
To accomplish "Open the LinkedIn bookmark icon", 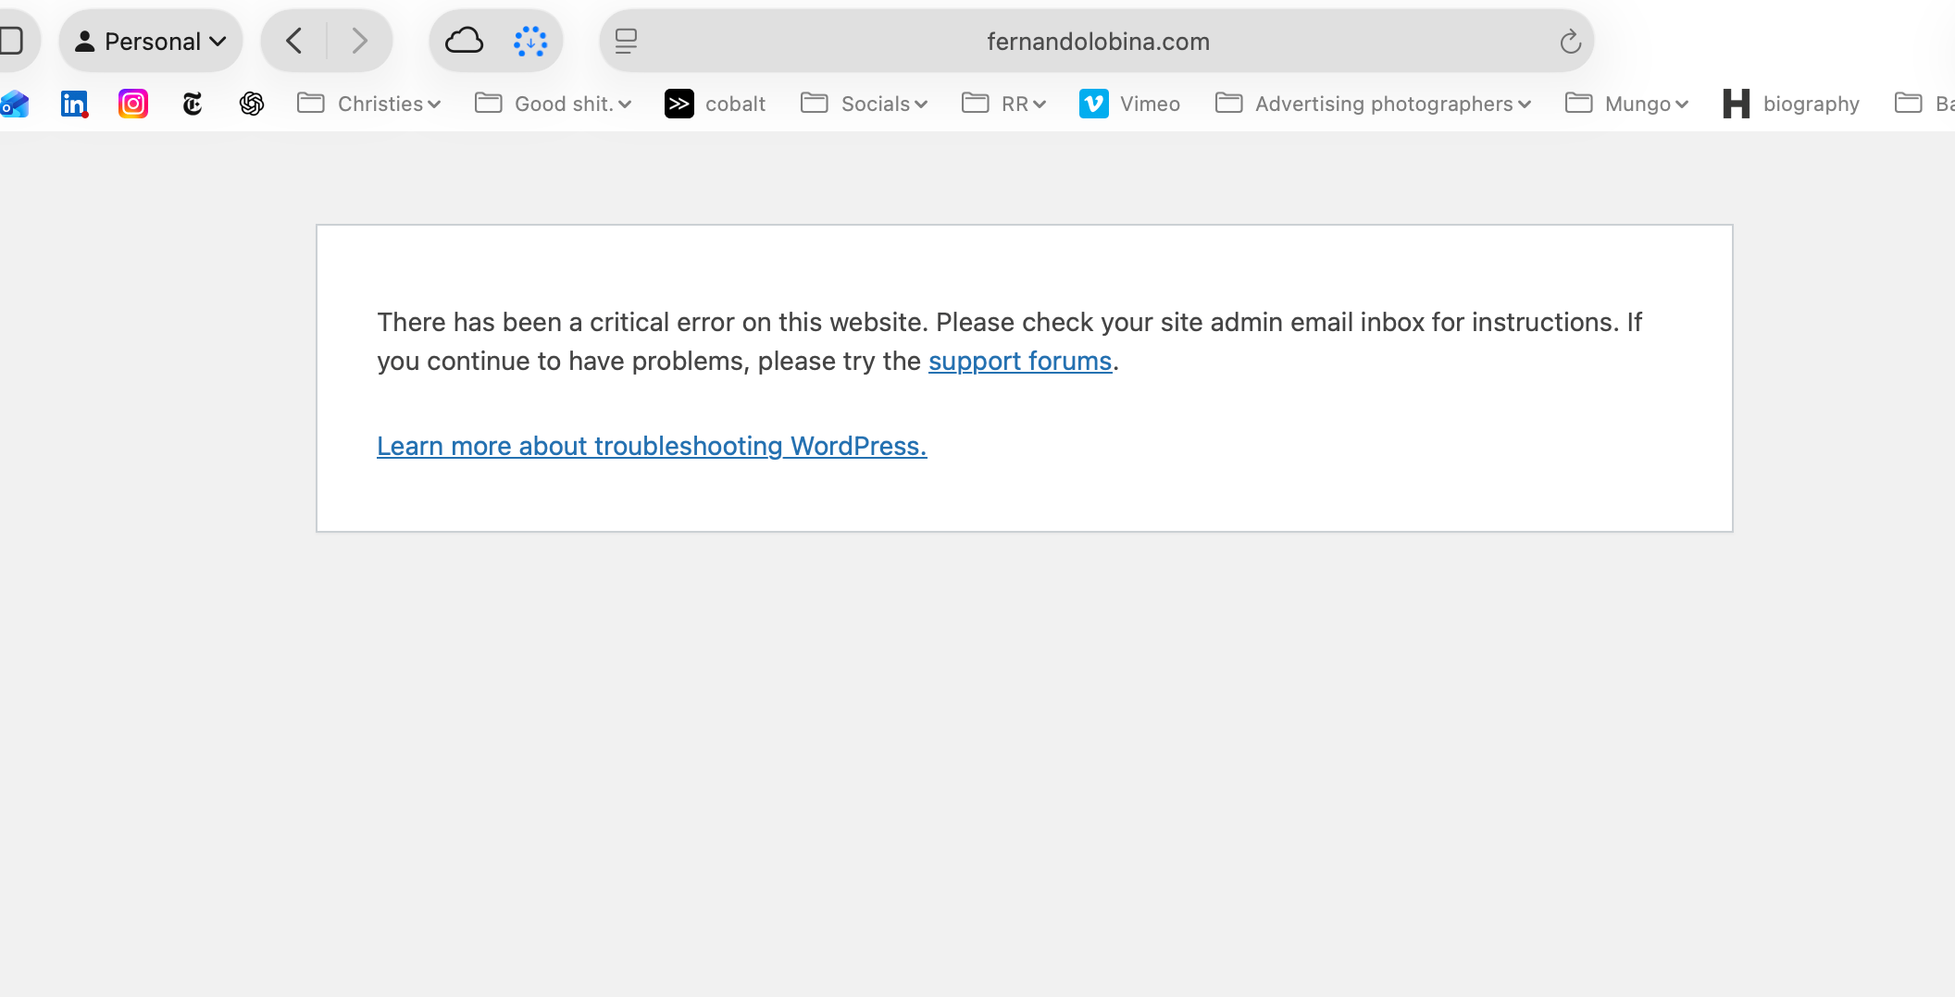I will tap(74, 104).
